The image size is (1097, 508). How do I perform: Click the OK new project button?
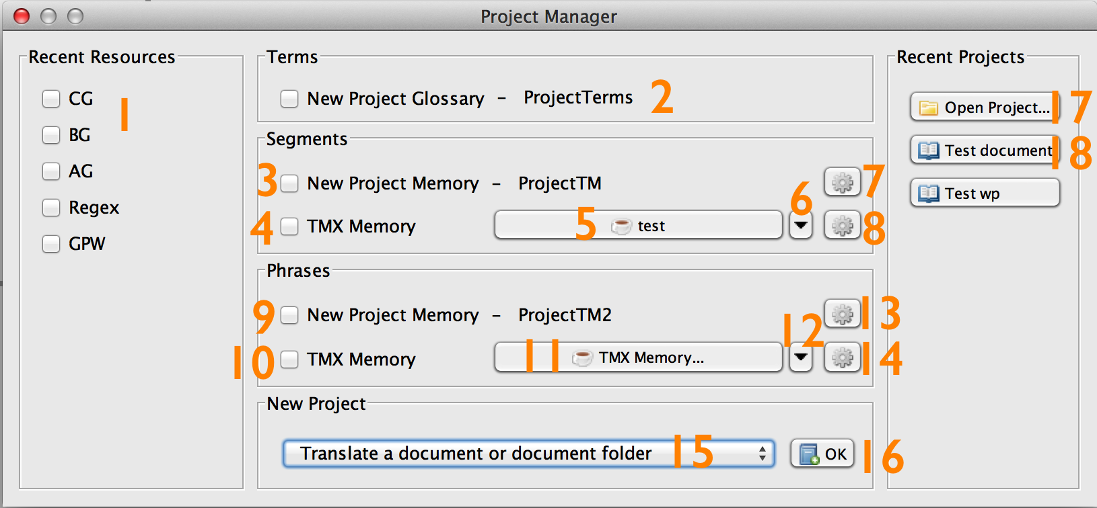tap(822, 454)
